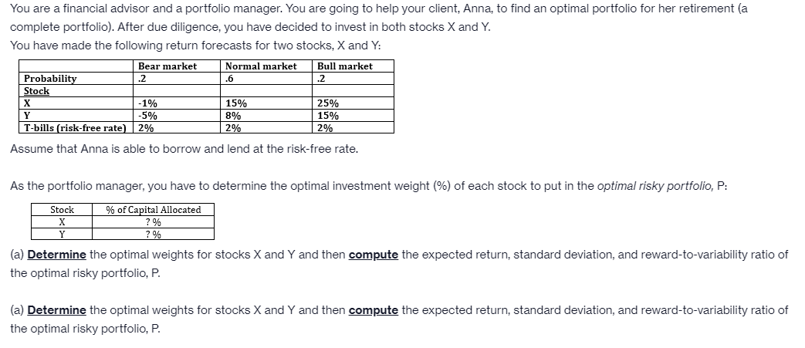This screenshot has width=805, height=348.
Task: Click the '? %' cell for stock X
Action: tap(153, 222)
